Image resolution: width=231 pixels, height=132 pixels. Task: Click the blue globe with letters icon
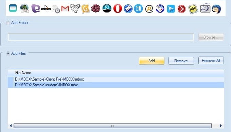(160, 9)
